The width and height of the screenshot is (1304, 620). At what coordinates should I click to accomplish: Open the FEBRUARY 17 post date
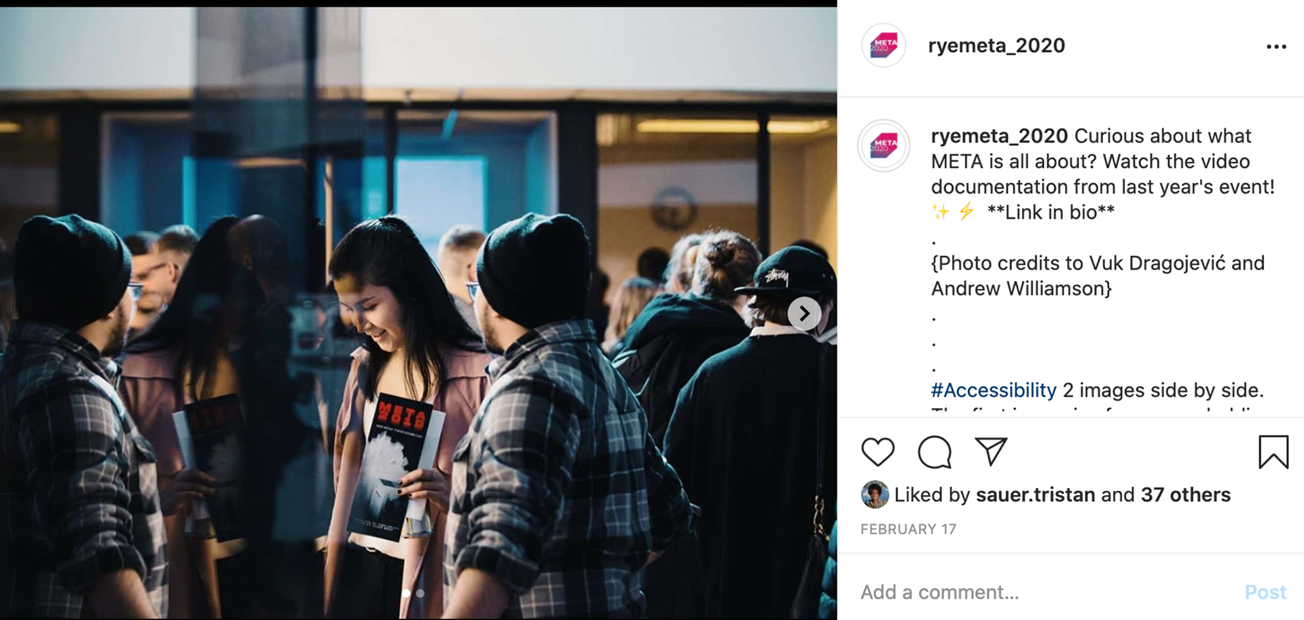pos(908,529)
